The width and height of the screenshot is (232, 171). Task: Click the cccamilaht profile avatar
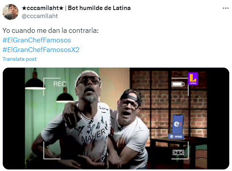coord(10,12)
